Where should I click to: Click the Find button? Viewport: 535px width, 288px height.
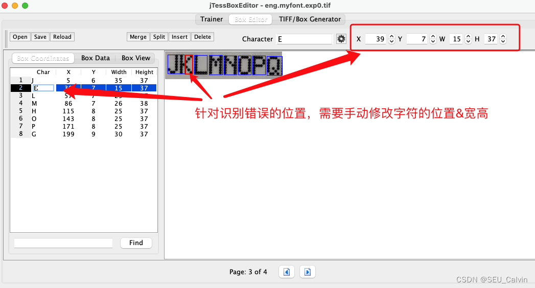coord(136,243)
